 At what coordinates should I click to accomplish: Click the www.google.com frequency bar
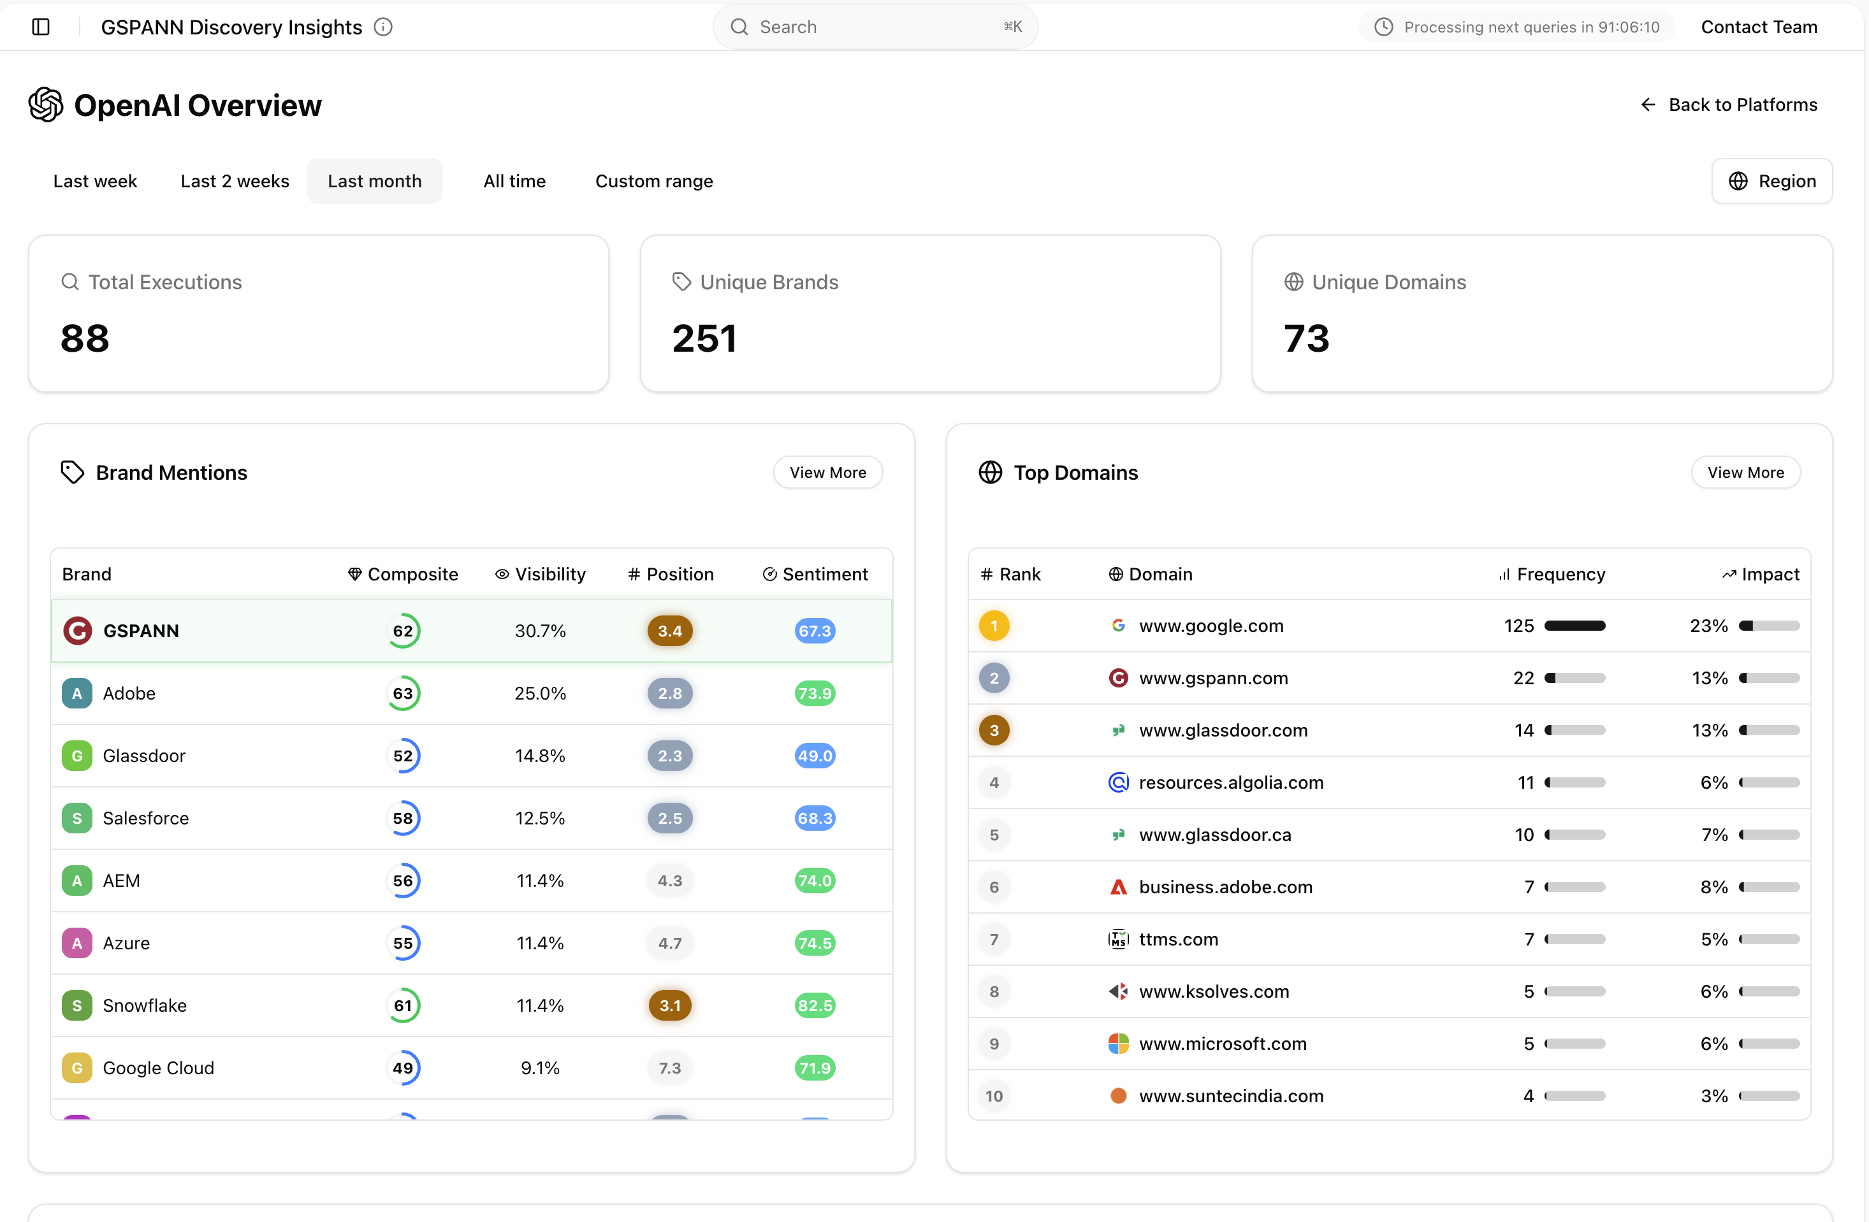coord(1574,626)
